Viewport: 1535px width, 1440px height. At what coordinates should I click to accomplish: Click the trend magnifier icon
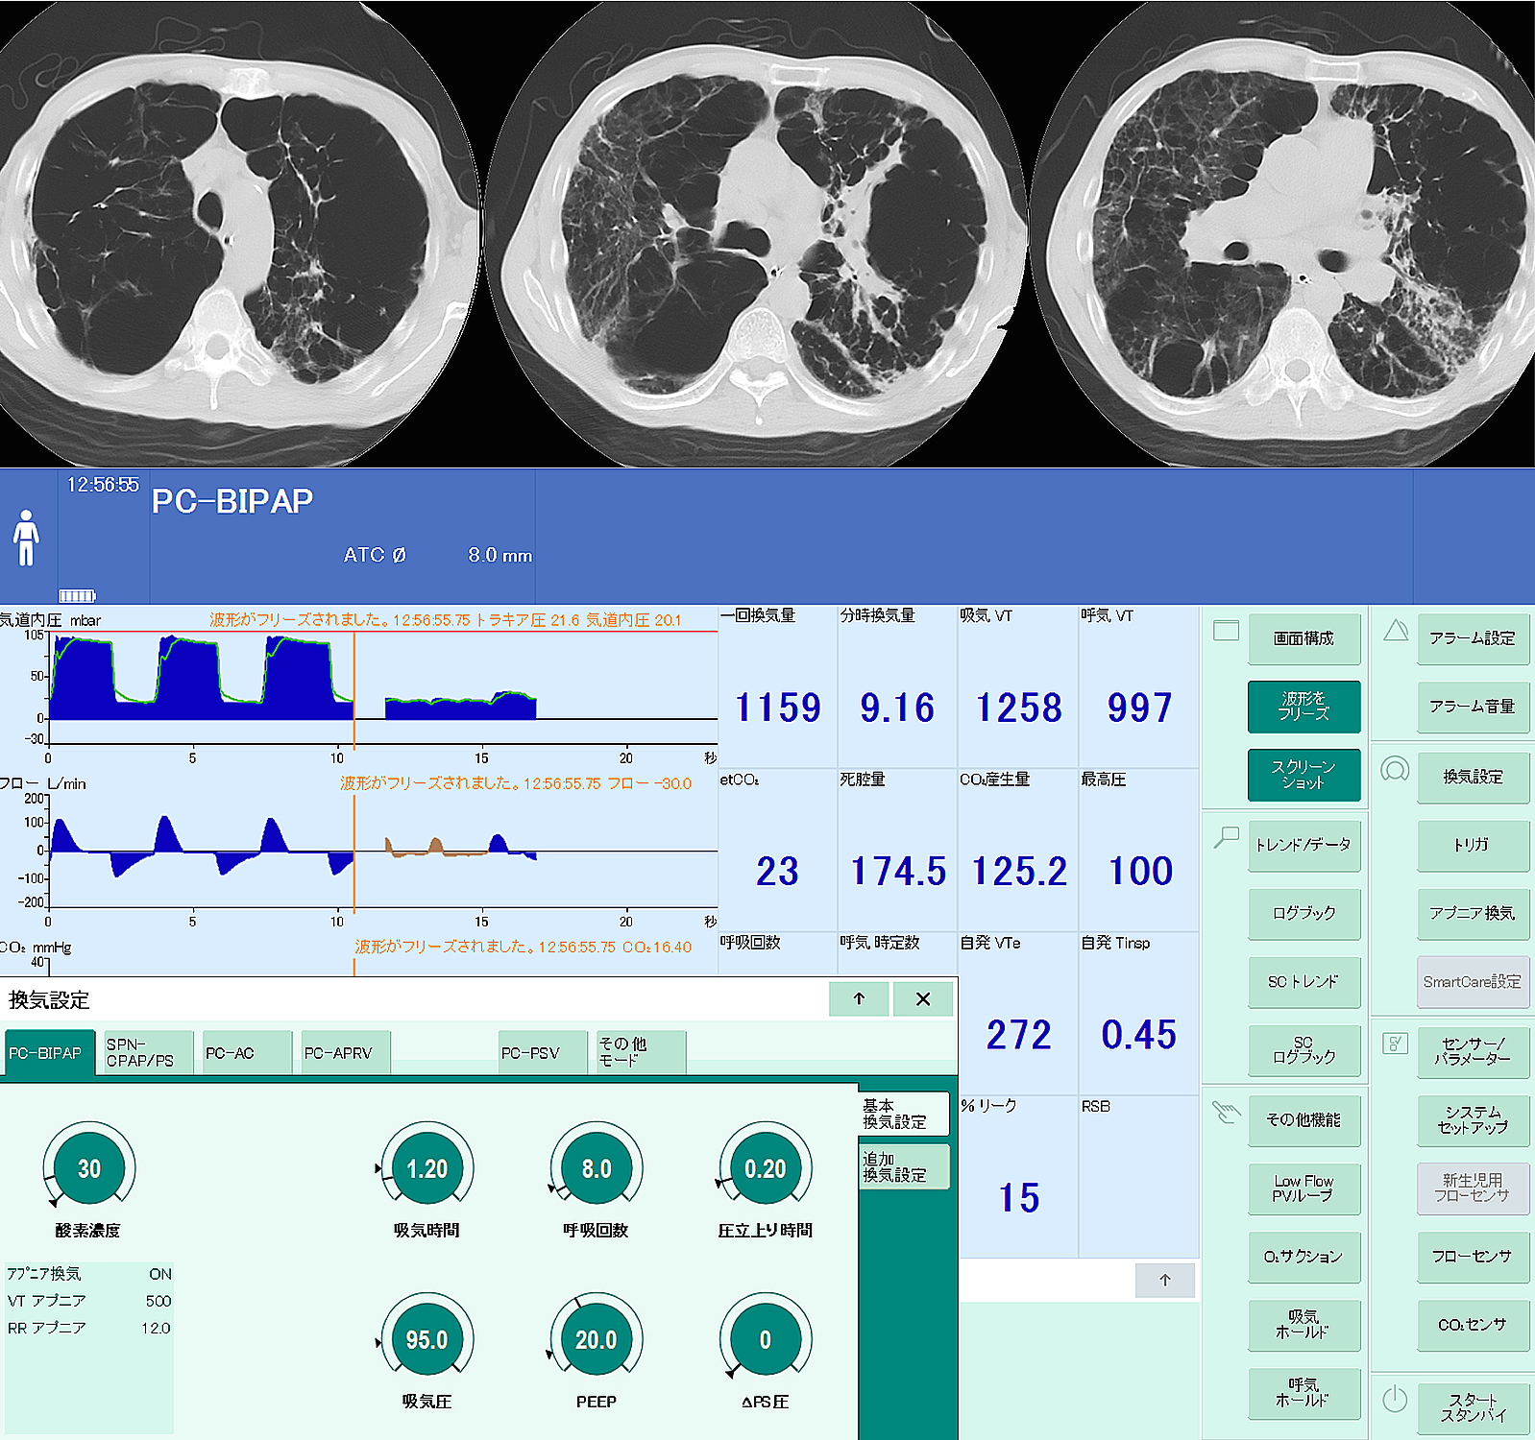point(1226,837)
